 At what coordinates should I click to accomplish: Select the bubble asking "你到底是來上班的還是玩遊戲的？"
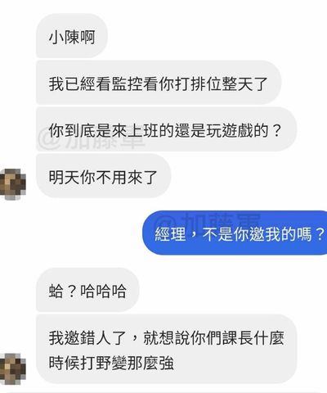click(x=166, y=129)
